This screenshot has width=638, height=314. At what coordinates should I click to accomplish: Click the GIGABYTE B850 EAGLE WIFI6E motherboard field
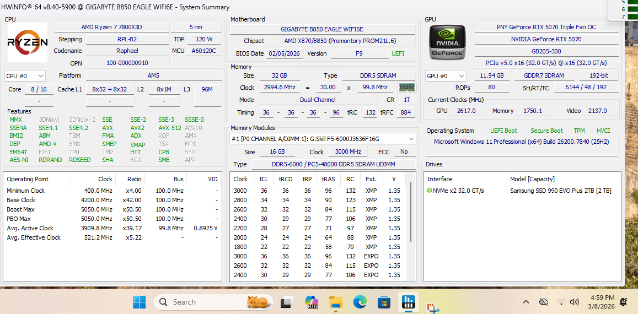[x=322, y=29]
